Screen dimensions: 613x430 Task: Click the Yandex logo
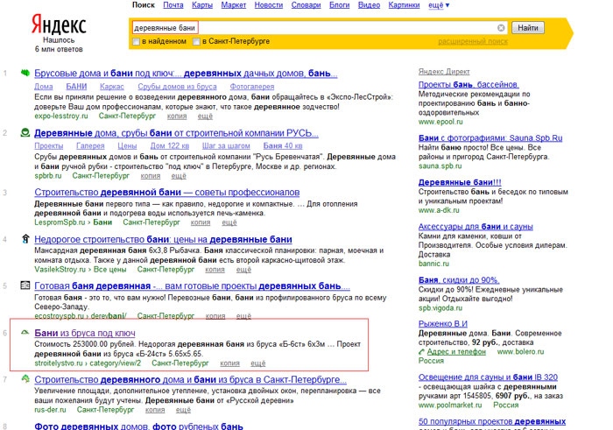59,25
